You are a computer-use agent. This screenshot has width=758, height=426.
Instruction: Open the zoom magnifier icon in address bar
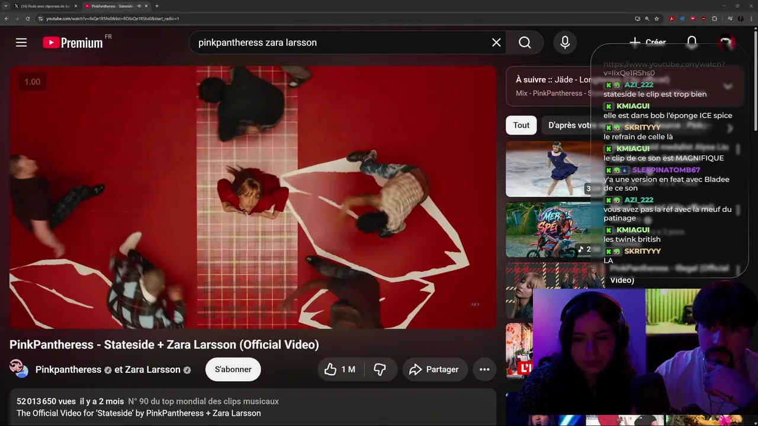pyautogui.click(x=647, y=18)
